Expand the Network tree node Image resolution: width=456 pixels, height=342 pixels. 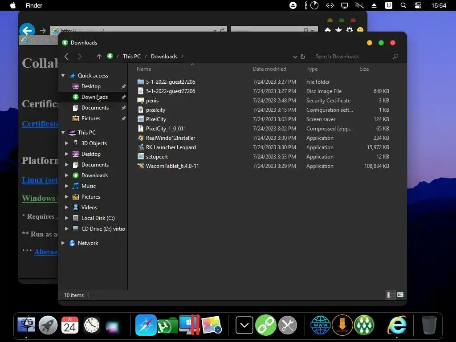point(63,243)
